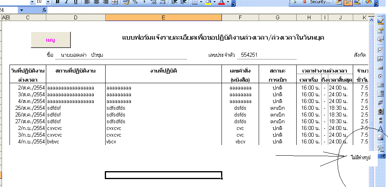
Task: Click the Security... toolbar button
Action: pyautogui.click(x=317, y=2)
